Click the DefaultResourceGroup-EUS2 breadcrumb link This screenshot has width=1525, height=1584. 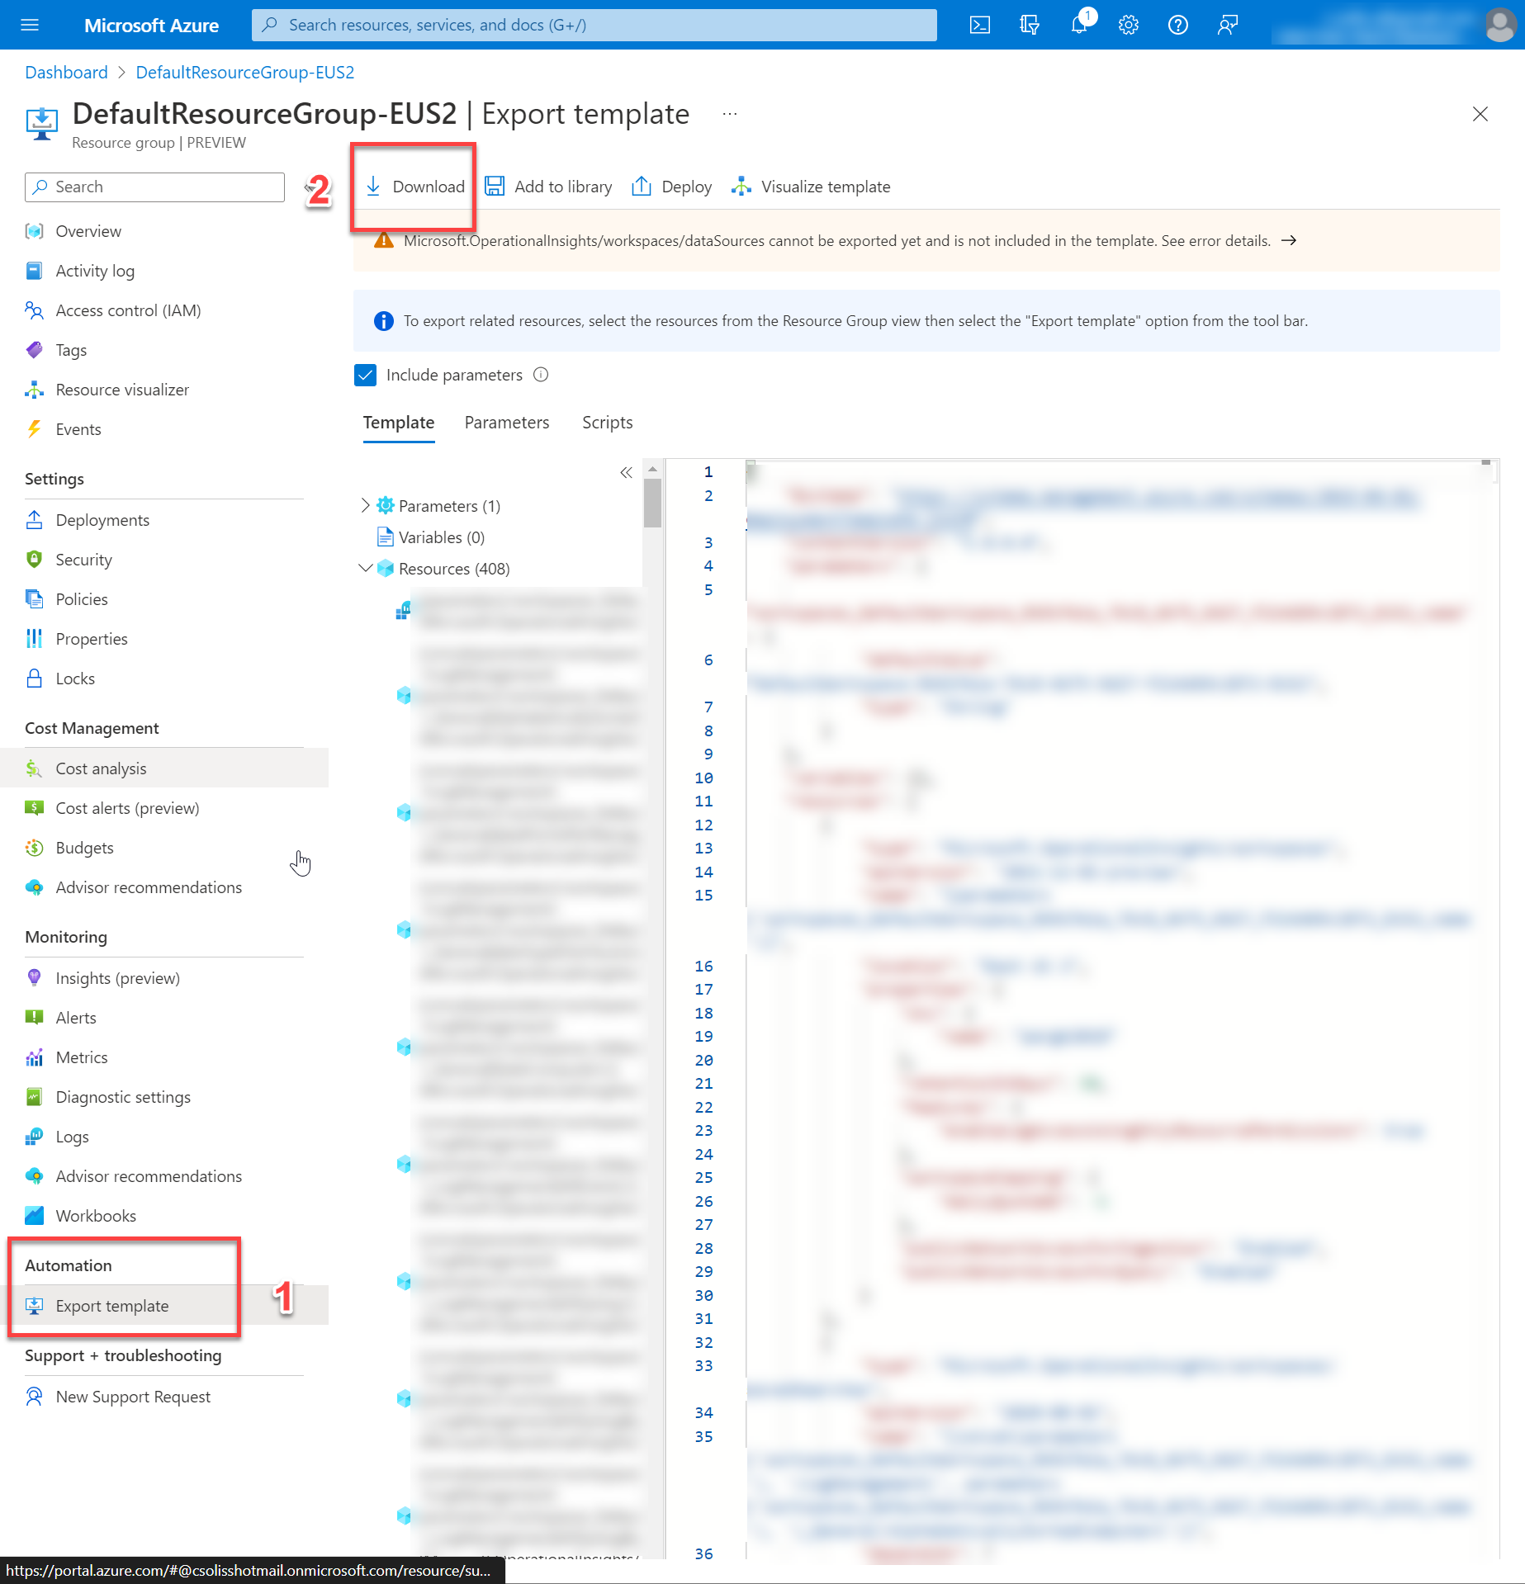tap(245, 72)
